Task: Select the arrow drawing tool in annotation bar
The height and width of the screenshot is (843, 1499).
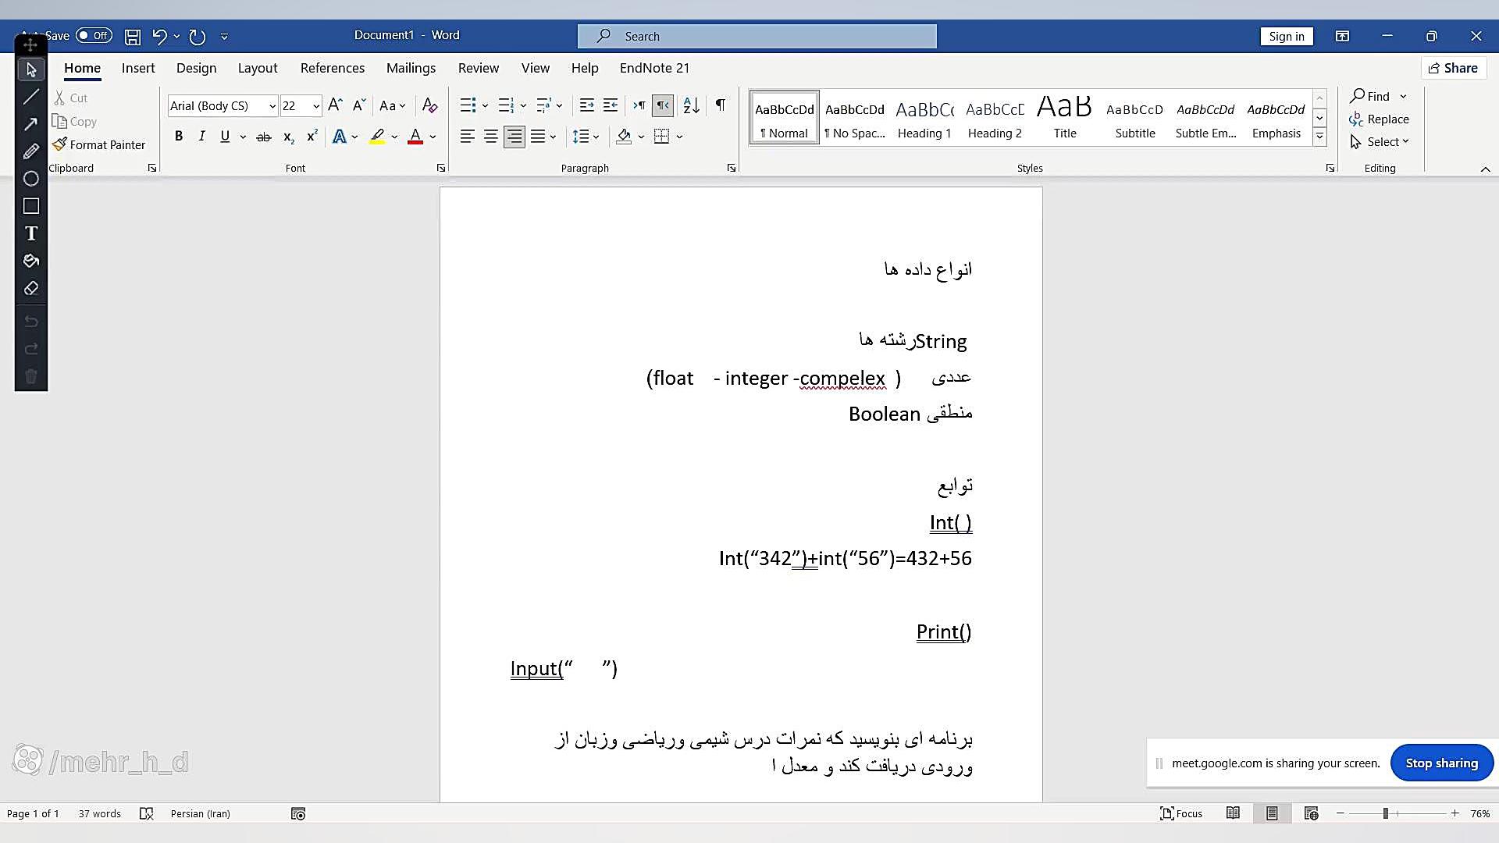Action: [31, 124]
